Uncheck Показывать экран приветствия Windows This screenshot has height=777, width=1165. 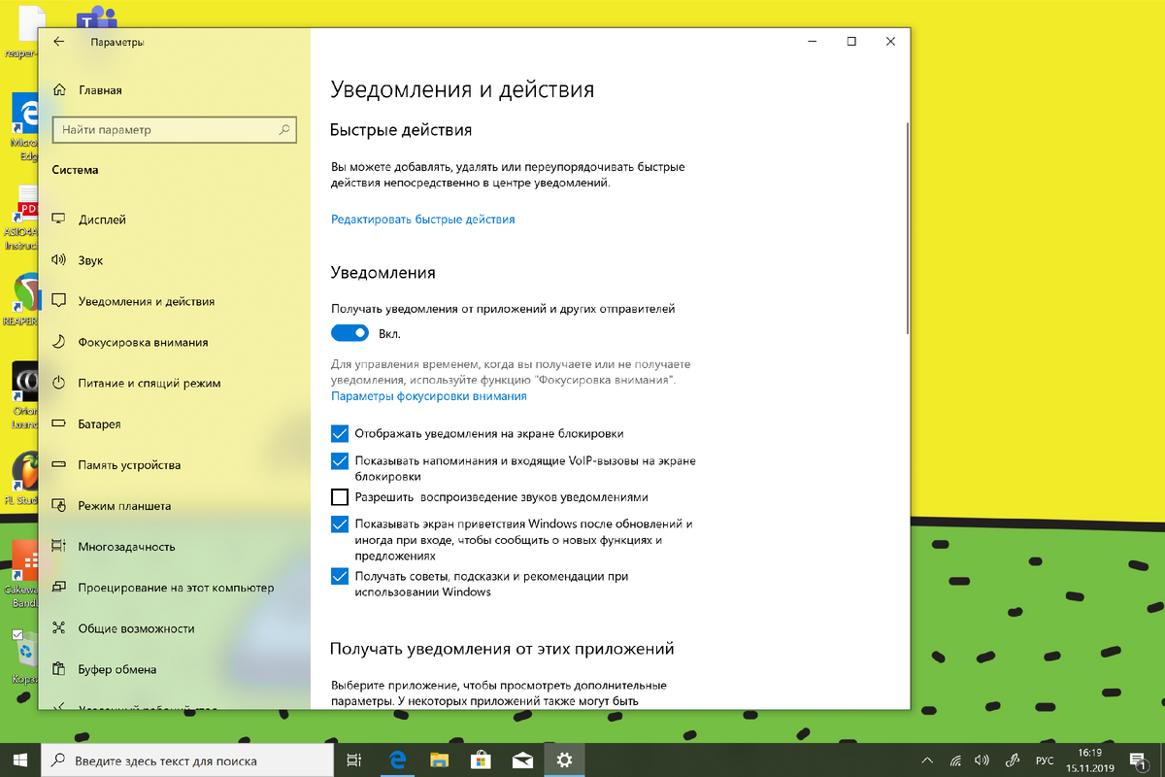(x=340, y=524)
